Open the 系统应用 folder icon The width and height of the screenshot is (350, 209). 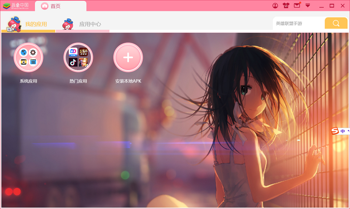click(x=28, y=57)
